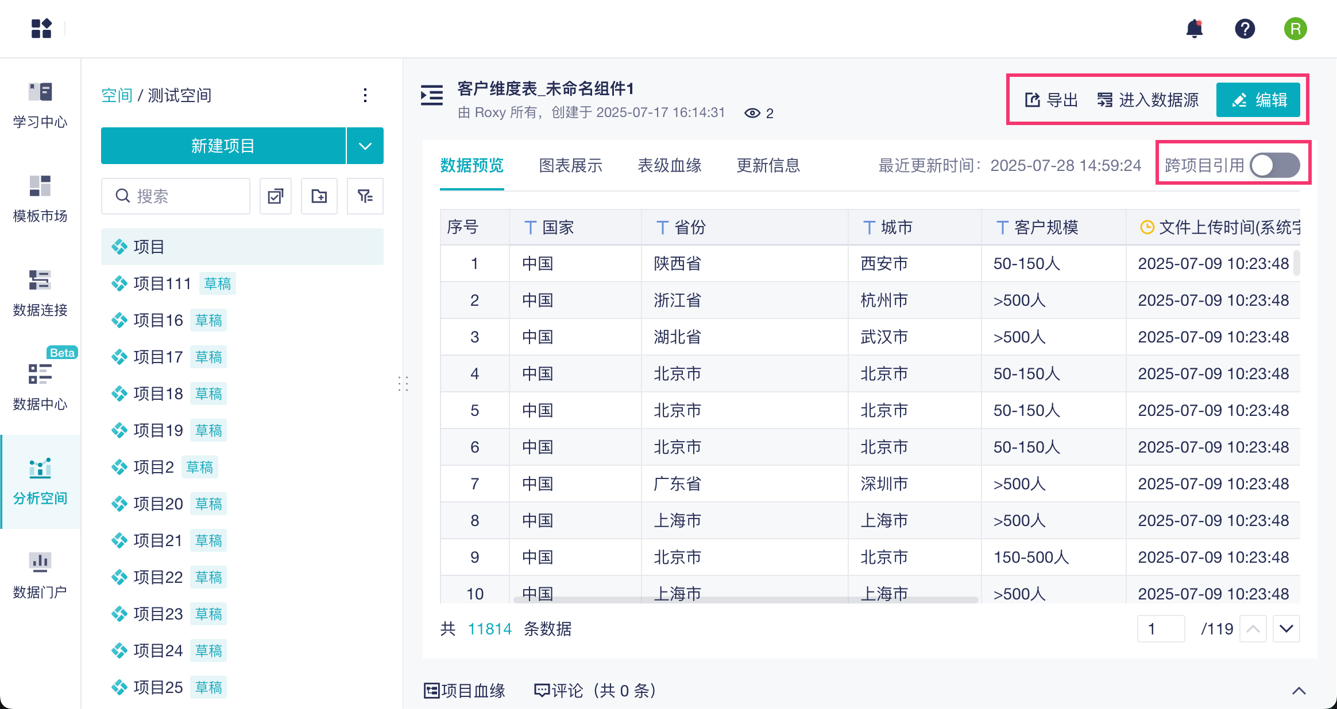The height and width of the screenshot is (709, 1337).
Task: Open the filter sort icon
Action: [x=365, y=196]
